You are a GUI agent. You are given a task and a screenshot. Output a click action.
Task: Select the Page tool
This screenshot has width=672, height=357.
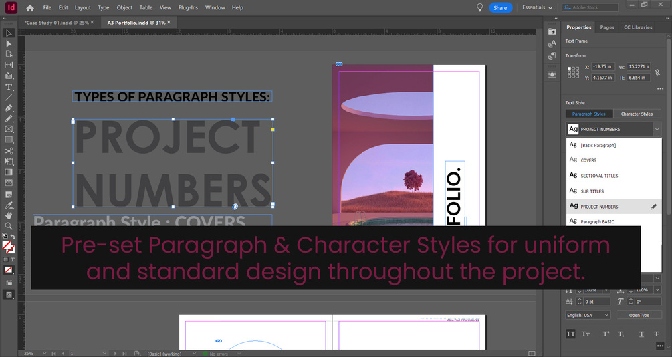[9, 54]
